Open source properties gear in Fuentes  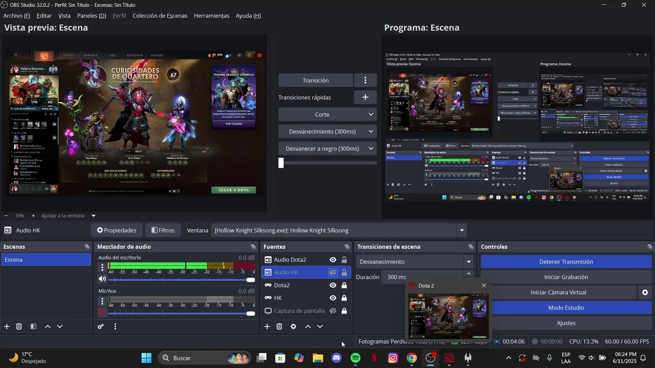click(x=293, y=327)
